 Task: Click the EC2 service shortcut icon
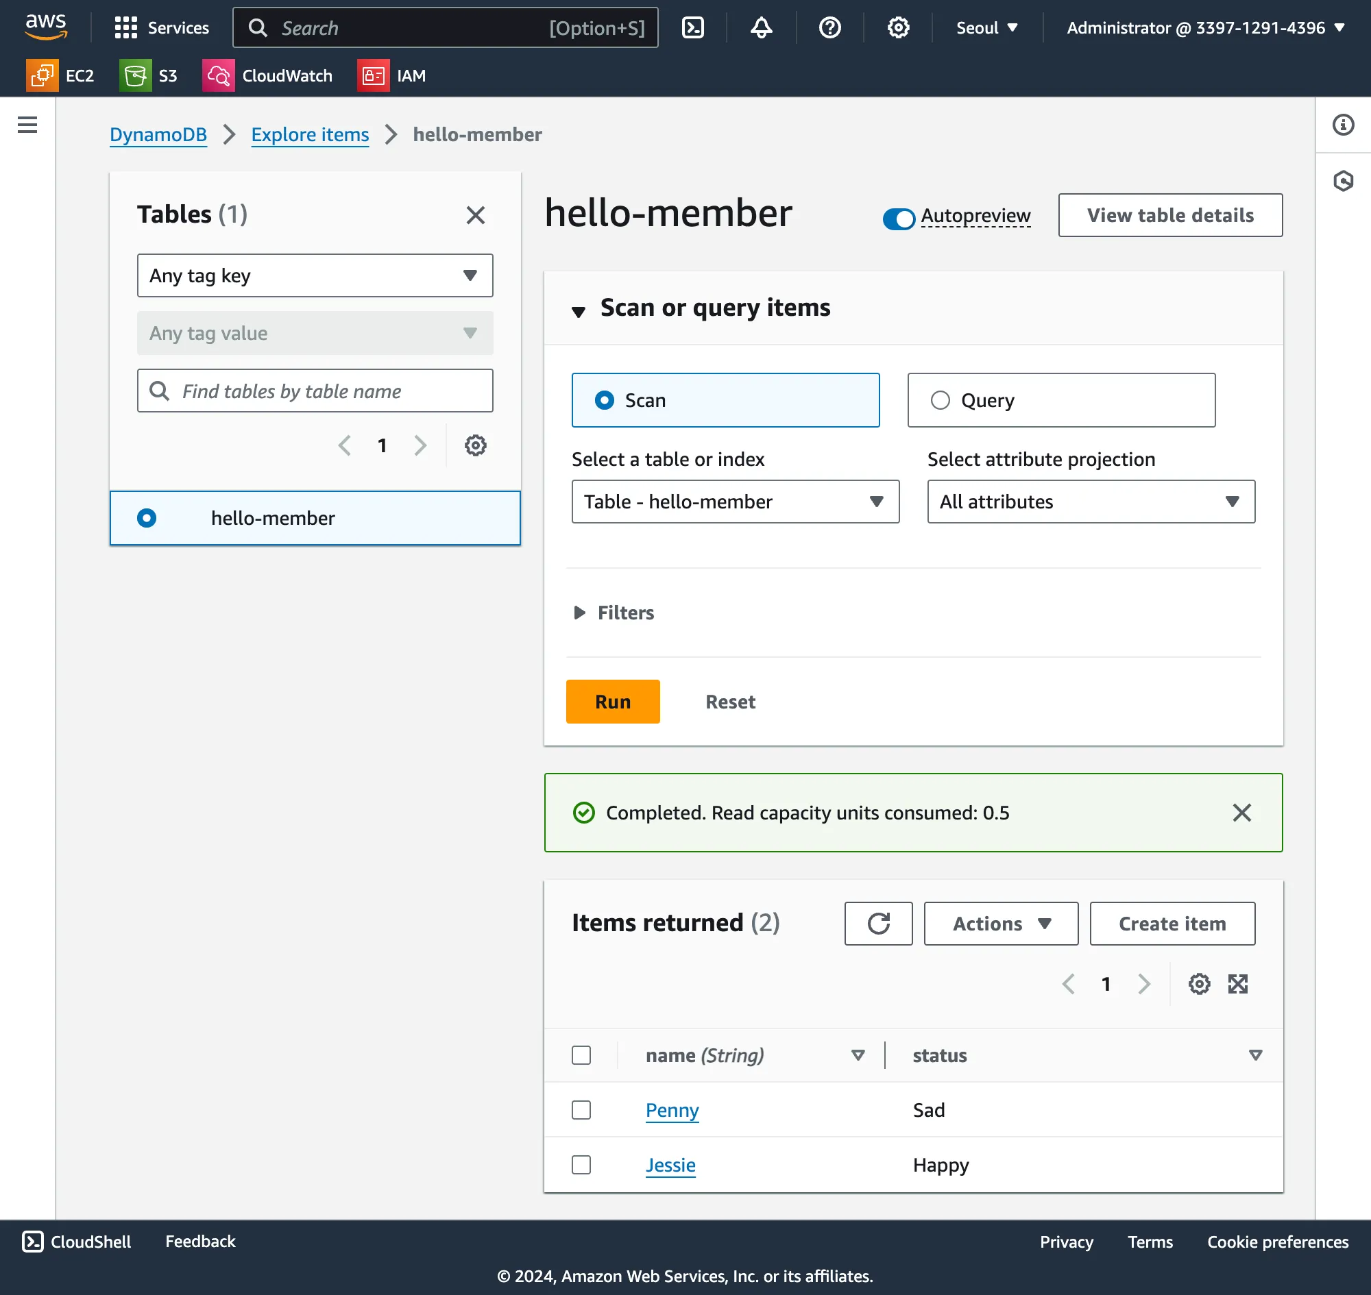tap(42, 75)
